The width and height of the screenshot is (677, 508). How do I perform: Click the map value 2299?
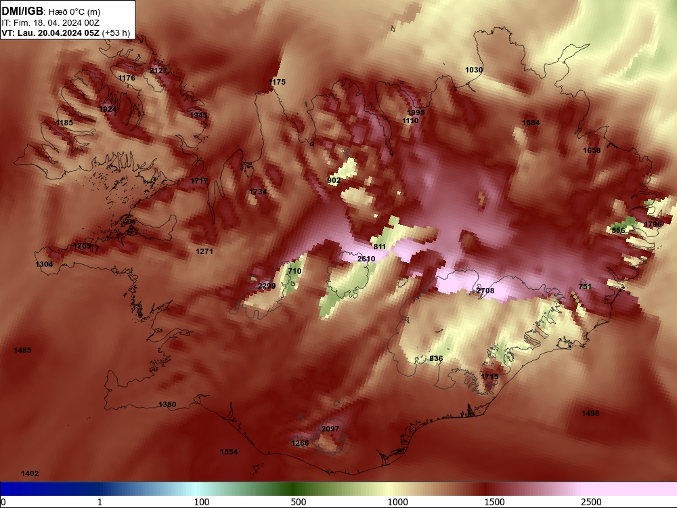(266, 286)
